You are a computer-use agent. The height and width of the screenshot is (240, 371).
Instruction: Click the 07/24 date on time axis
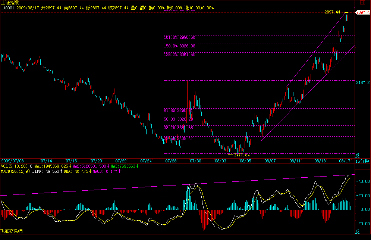[x=146, y=161]
